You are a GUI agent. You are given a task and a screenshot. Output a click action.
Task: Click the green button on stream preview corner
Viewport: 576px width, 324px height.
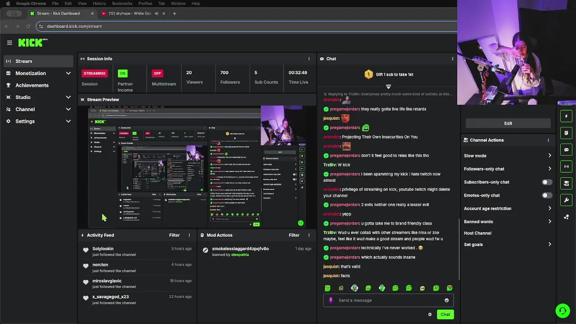301,223
